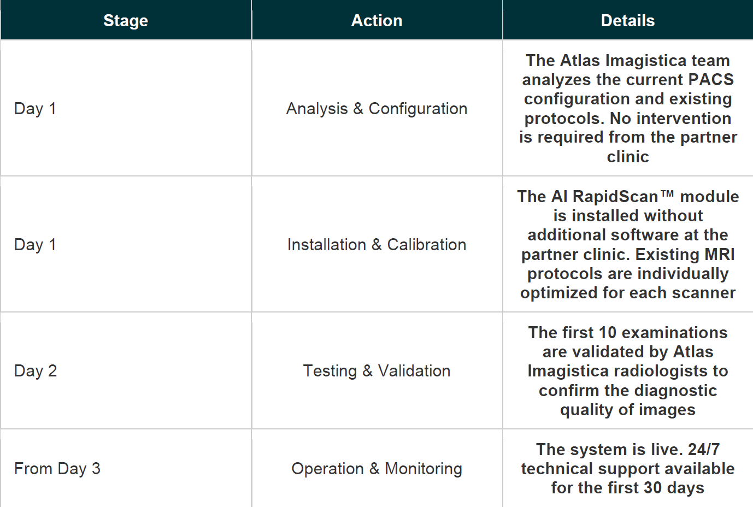753x507 pixels.
Task: Click 'Existing MRI protocols' sentence
Action: [628, 273]
